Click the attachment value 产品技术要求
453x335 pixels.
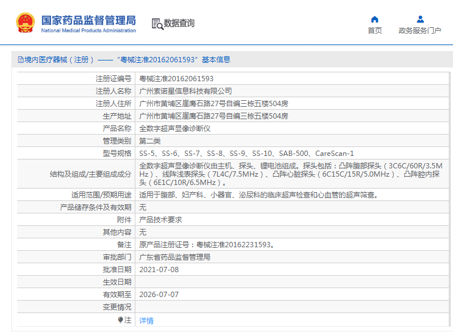pos(160,220)
